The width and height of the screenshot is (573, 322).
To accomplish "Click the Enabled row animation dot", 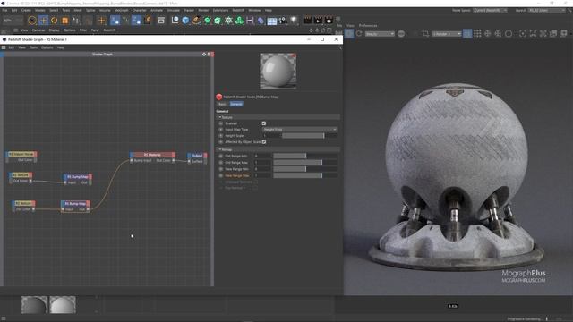I will pyautogui.click(x=221, y=123).
